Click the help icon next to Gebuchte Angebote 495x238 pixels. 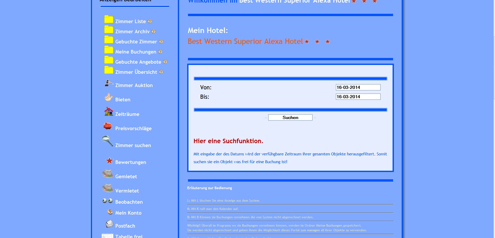coord(165,62)
